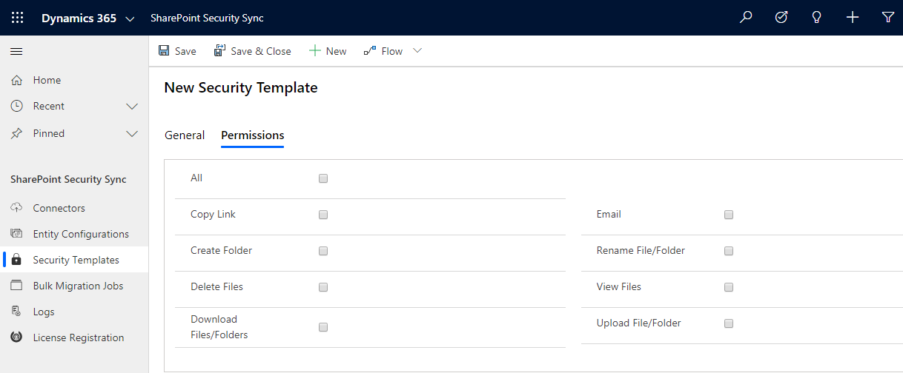The image size is (903, 373).
Task: Click the search magnifier icon
Action: point(746,18)
